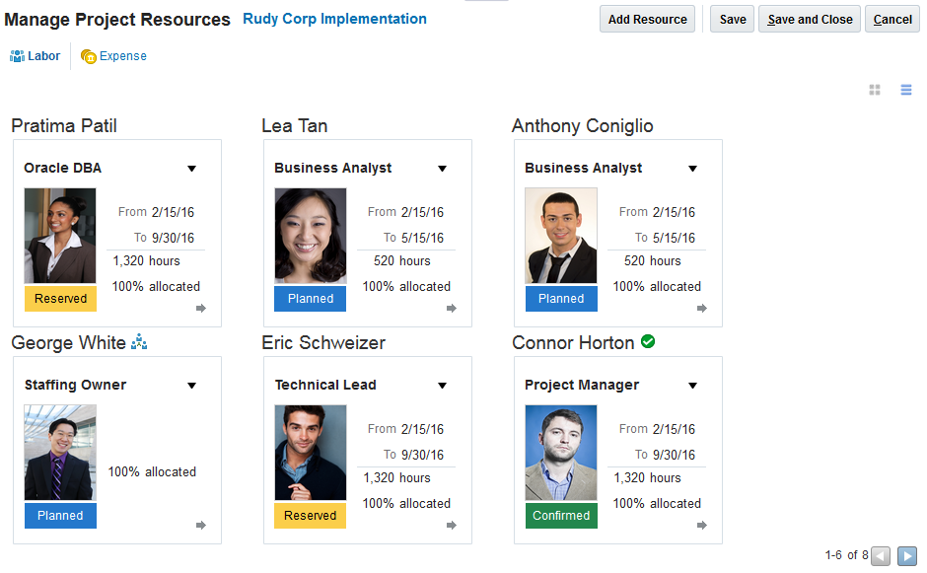Open Rudy Corp Implementation link
The width and height of the screenshot is (927, 573).
334,19
